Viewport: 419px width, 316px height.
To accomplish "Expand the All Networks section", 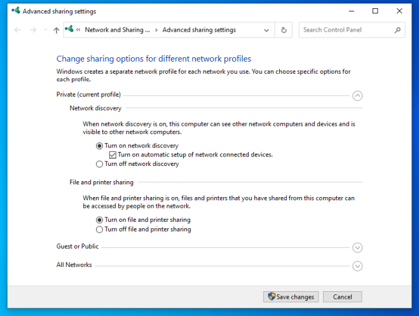I will tap(357, 266).
